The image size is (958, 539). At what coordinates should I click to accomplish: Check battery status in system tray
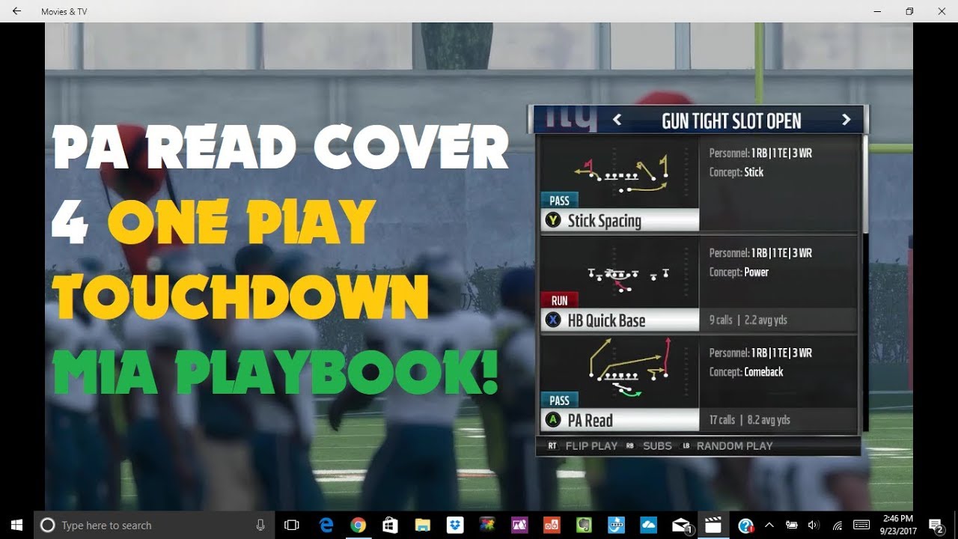coord(792,525)
